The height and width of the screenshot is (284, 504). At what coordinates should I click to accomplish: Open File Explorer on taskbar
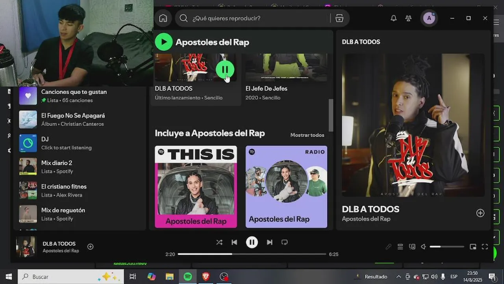(x=169, y=277)
